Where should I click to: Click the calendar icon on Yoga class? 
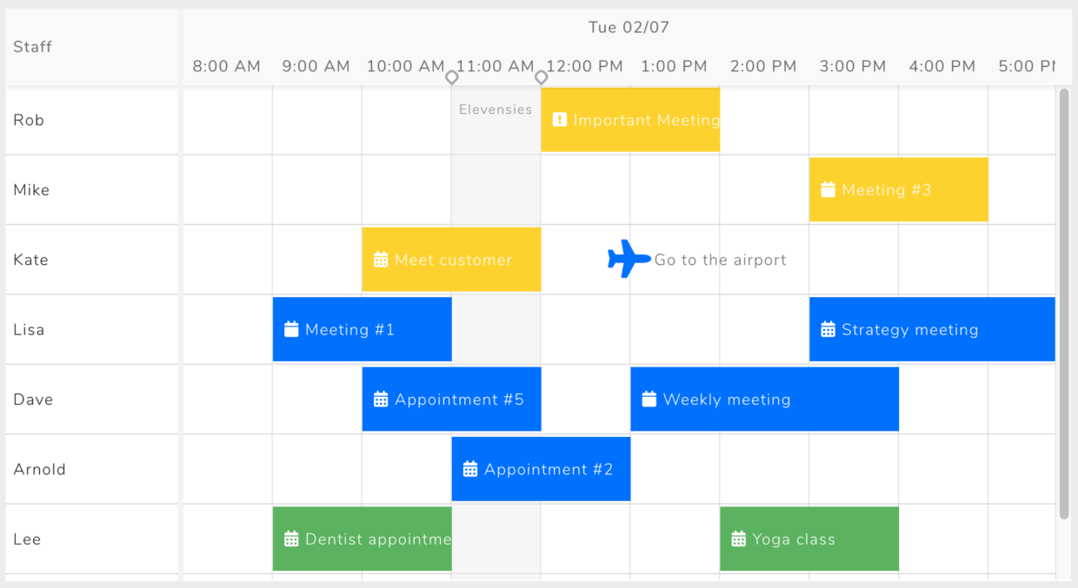tap(738, 538)
